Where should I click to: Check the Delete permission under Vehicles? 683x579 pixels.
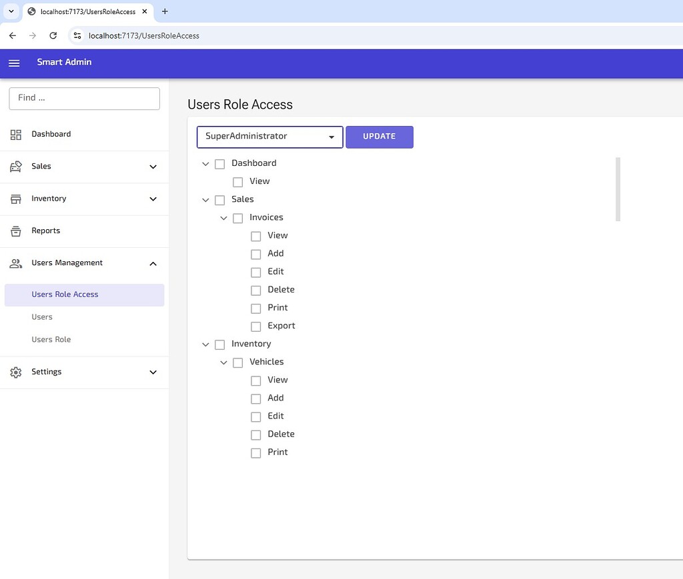[255, 434]
